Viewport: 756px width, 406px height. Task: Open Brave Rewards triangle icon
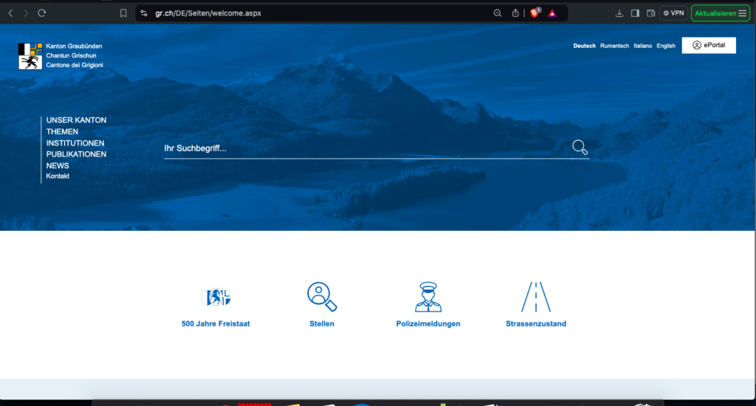coord(552,13)
